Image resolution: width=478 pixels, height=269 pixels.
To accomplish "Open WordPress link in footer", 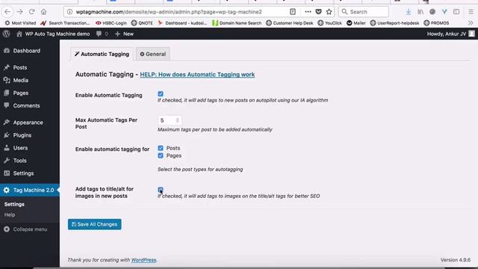I will [x=143, y=260].
